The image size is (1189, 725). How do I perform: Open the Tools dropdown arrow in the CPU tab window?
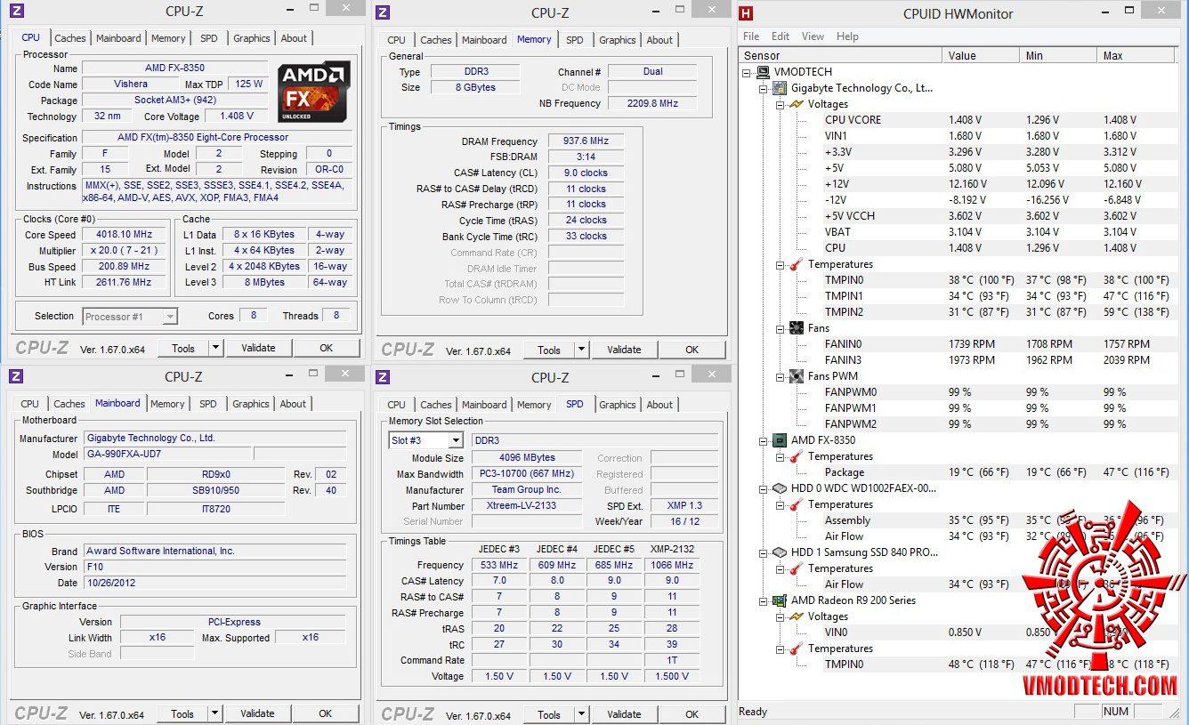click(216, 349)
